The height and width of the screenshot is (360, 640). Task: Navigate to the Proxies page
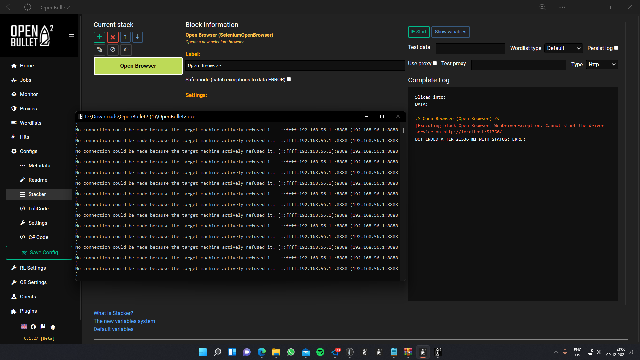28,108
